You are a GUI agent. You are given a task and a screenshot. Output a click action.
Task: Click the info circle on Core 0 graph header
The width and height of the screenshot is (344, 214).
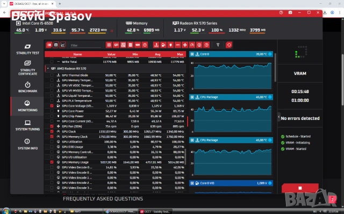[270, 54]
